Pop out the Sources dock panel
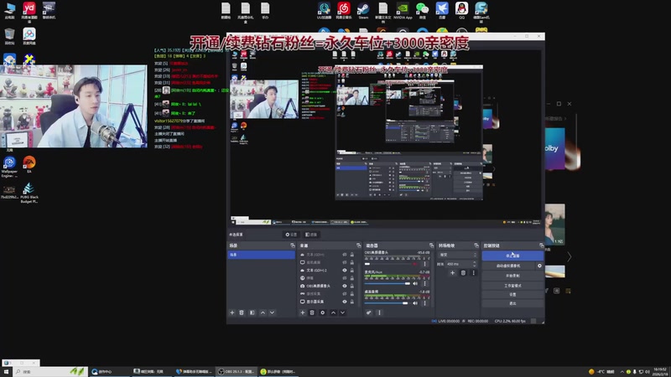Screen dimensions: 671x377 359,245
